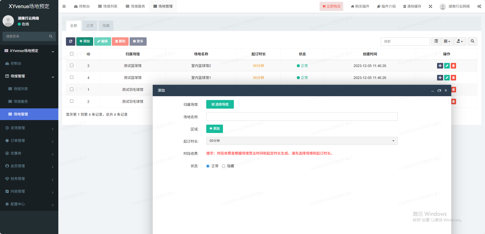This screenshot has width=485, height=234.
Task: Toggle the table view list icon
Action: click(x=436, y=41)
